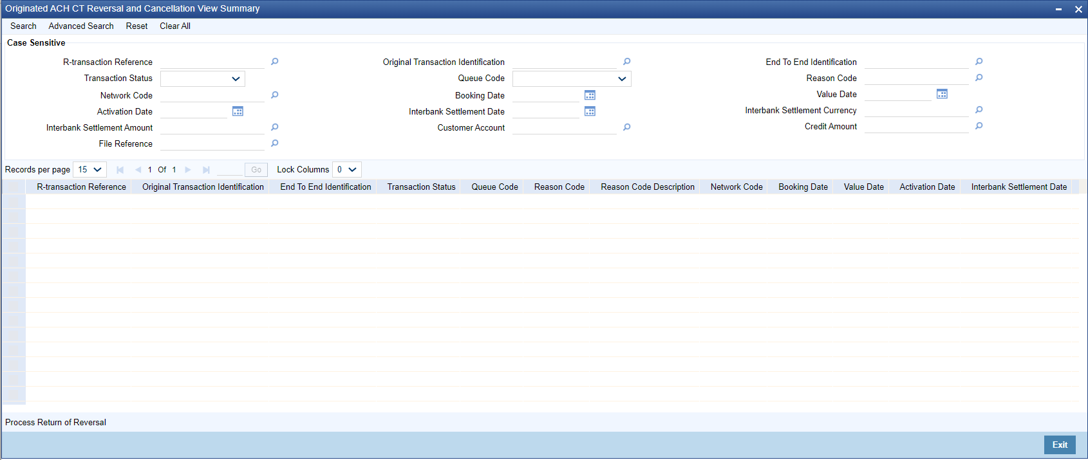This screenshot has width=1088, height=460.
Task: Focus the Booking Date input field
Action: [x=546, y=95]
